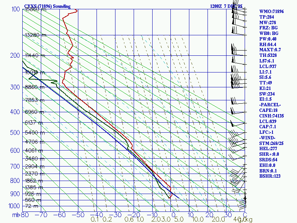Click the SRDS:54 value
297x223 pixels.
click(268, 160)
